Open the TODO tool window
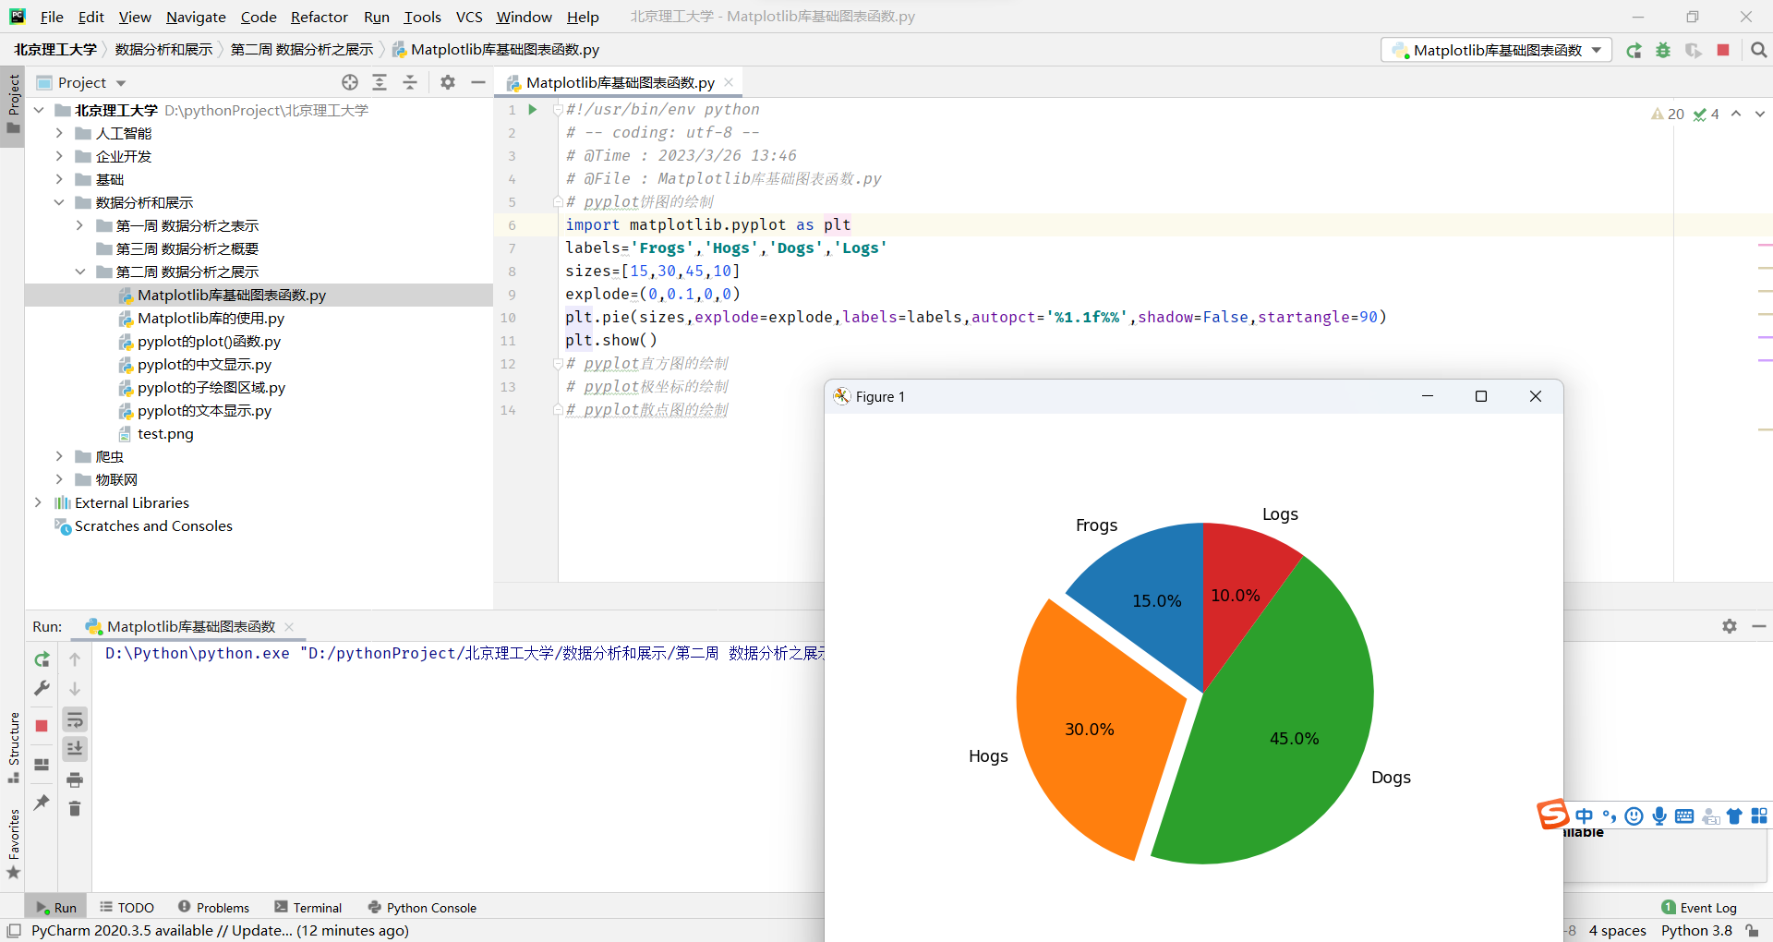Viewport: 1773px width, 942px height. [127, 908]
